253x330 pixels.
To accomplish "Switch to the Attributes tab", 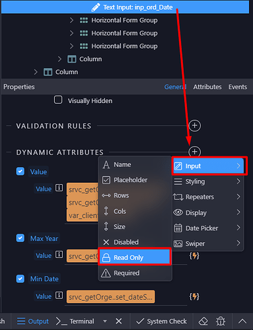I will (x=207, y=87).
